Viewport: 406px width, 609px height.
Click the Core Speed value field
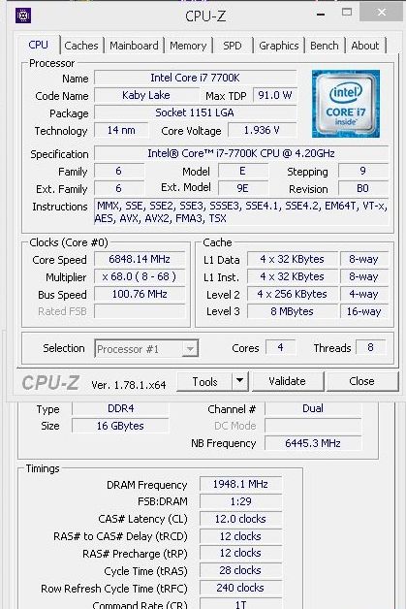point(140,259)
